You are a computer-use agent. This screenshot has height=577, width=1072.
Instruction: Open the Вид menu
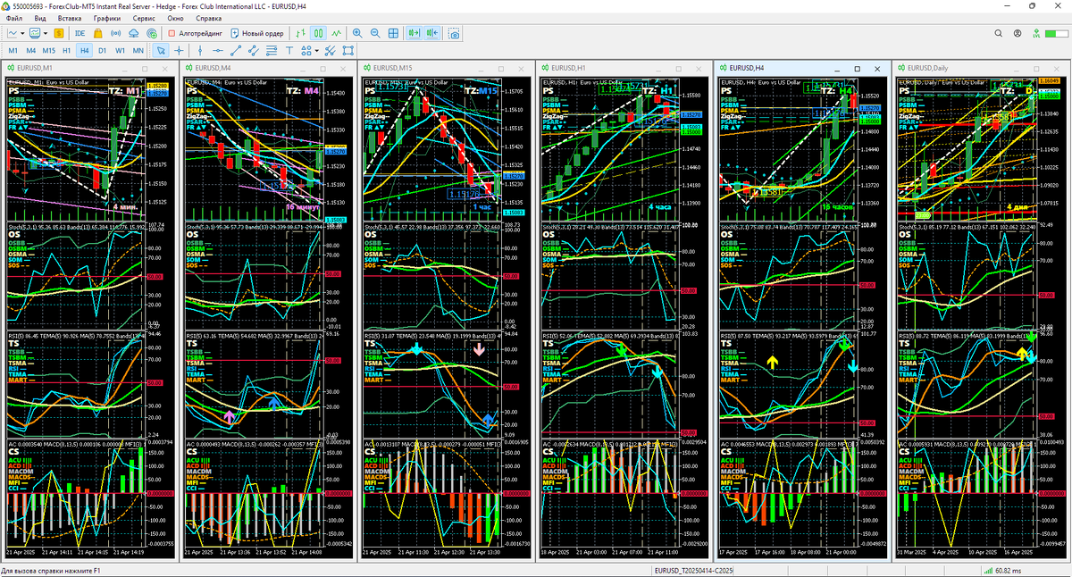[40, 18]
